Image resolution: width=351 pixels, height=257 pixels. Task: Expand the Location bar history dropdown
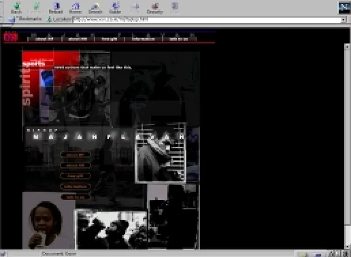click(x=344, y=20)
